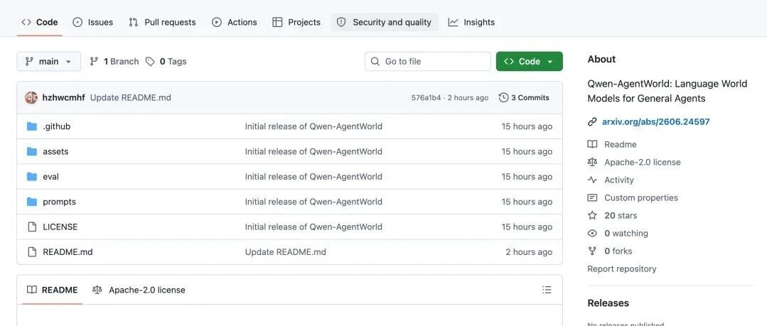This screenshot has height=326, width=767.
Task: Open the .github folder name
Action: pos(57,126)
